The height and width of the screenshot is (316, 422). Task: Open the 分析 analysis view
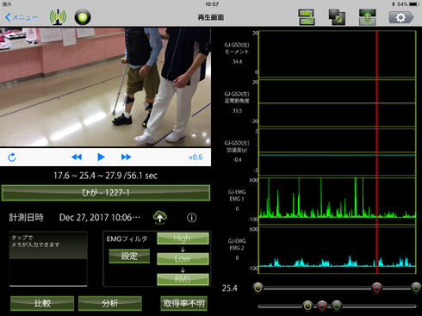pos(110,303)
